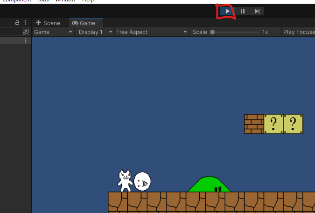This screenshot has width=315, height=213.
Task: Open the Play Focused dropdown
Action: [299, 32]
